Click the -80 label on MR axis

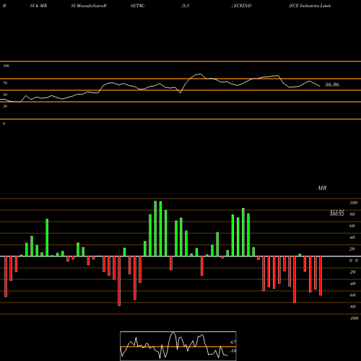(352, 307)
